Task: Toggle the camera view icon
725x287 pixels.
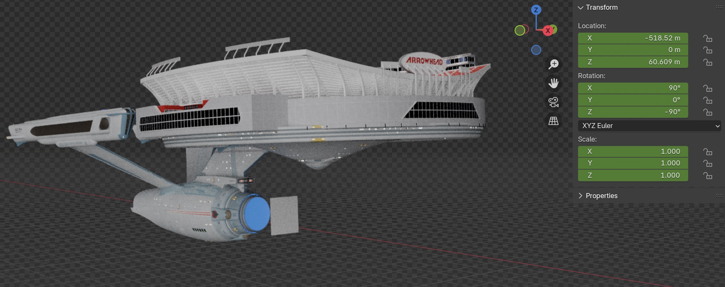Action: coord(553,102)
